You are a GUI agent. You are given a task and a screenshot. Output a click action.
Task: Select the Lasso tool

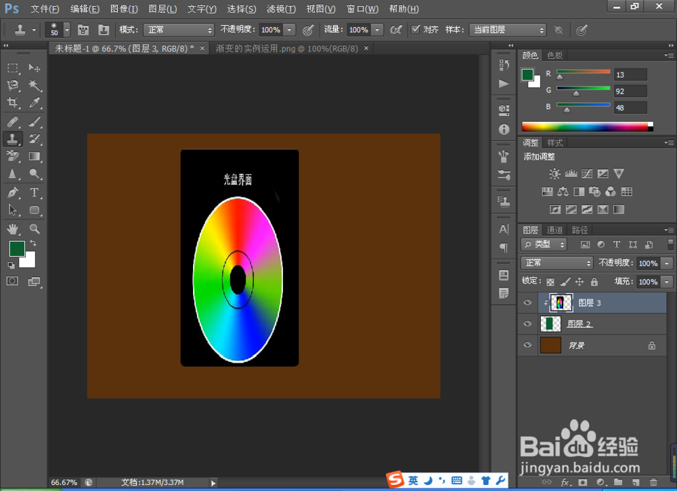(x=12, y=85)
